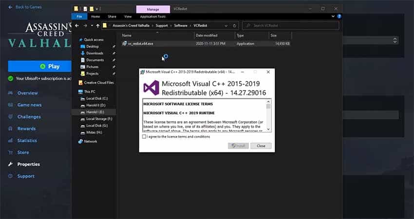Open Statistics in Ubisoft sidebar

(27, 140)
